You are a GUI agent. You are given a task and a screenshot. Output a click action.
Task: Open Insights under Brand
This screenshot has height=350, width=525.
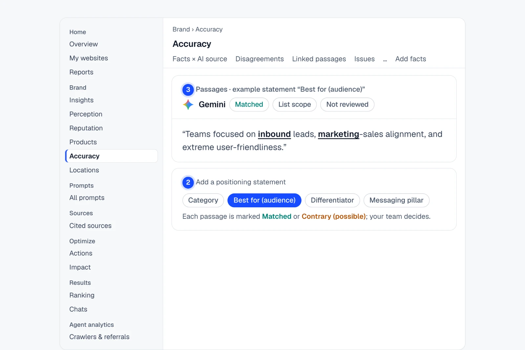coord(81,100)
